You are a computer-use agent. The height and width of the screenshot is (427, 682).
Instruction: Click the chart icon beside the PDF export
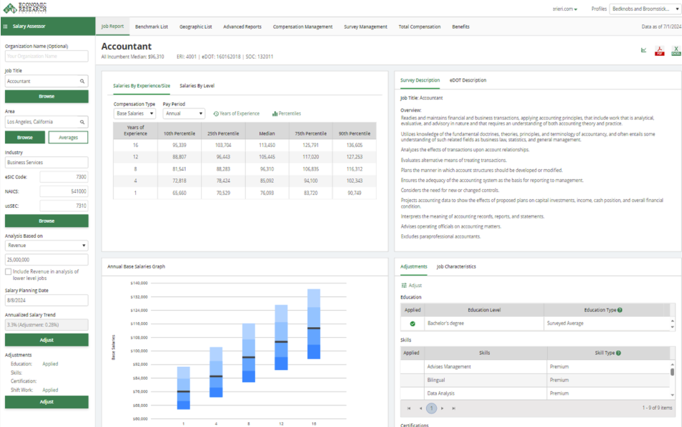(643, 51)
